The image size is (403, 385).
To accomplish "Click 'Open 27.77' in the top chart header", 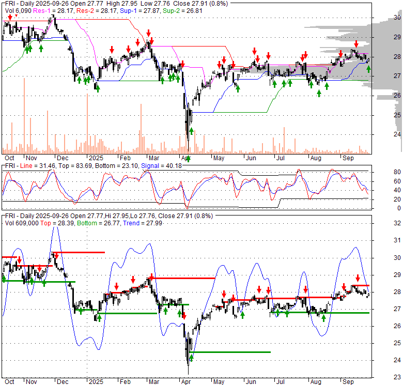I will [x=87, y=4].
